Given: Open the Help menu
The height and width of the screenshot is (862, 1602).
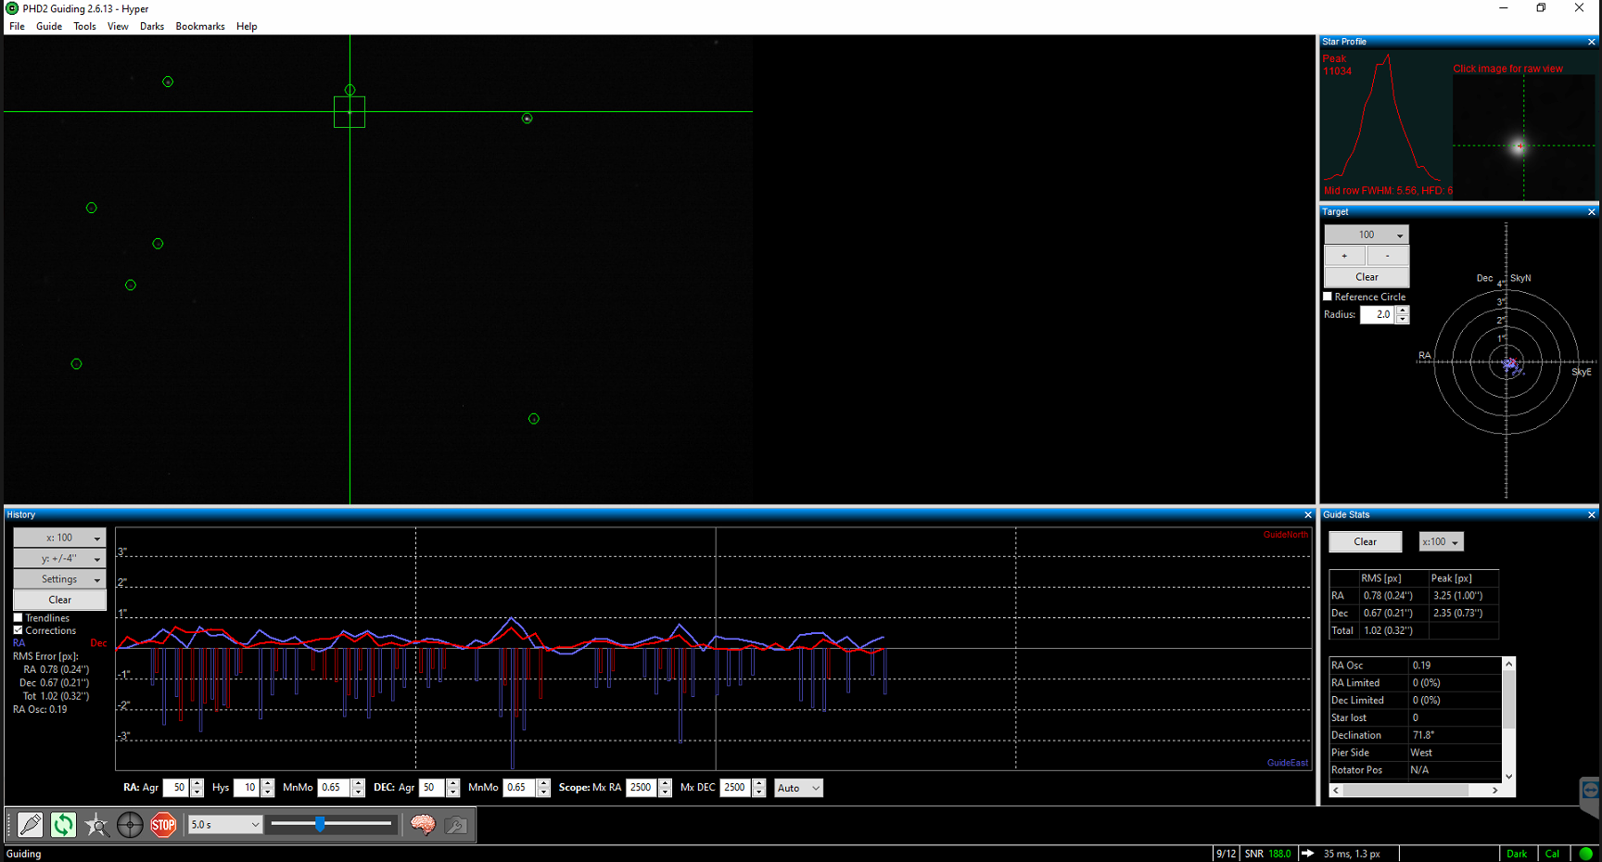Looking at the screenshot, I should click(247, 26).
